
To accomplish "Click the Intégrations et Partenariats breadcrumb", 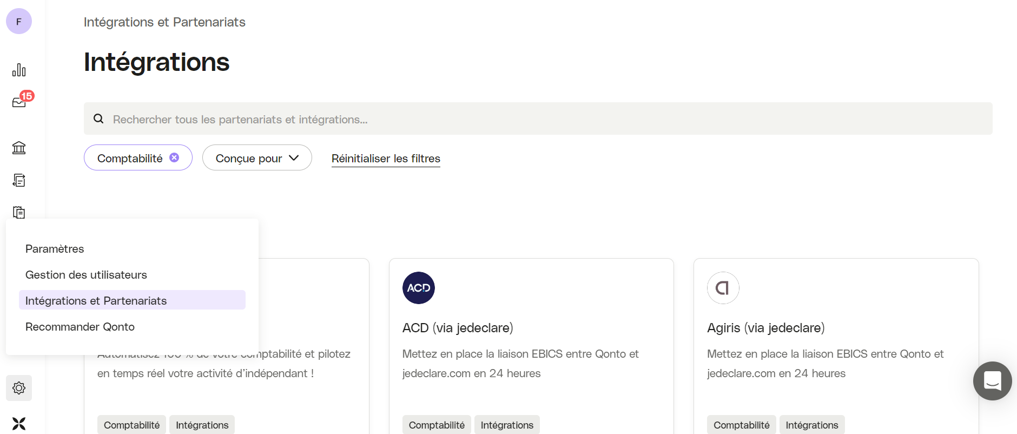I will tap(164, 22).
